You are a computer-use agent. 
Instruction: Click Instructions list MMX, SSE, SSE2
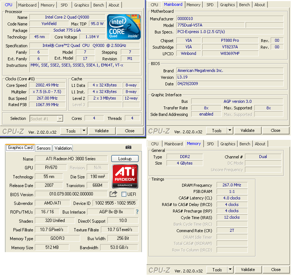point(85,67)
